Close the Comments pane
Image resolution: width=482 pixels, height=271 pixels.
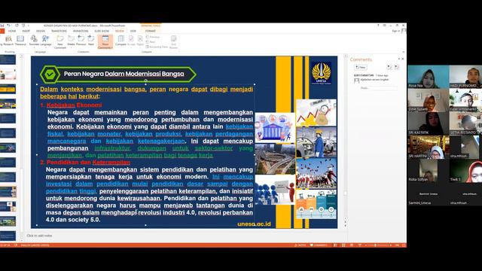403,59
